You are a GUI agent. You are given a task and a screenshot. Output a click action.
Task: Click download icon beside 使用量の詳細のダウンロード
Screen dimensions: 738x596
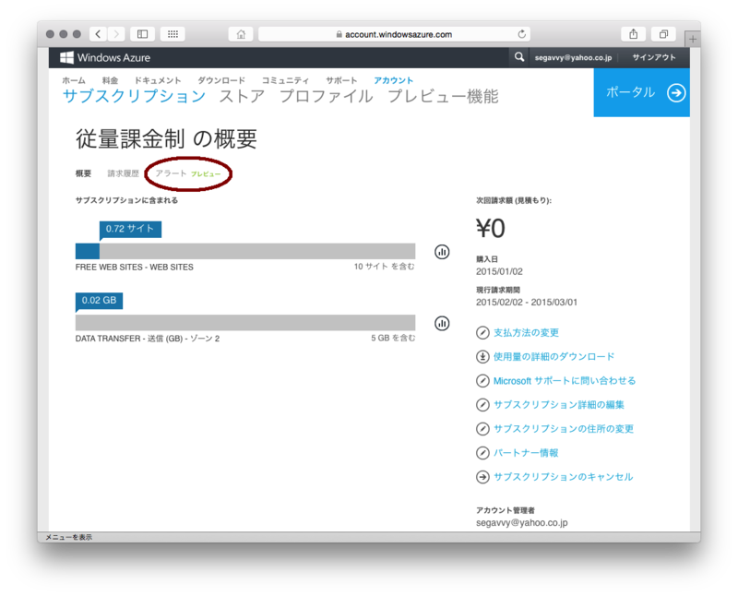tap(482, 357)
